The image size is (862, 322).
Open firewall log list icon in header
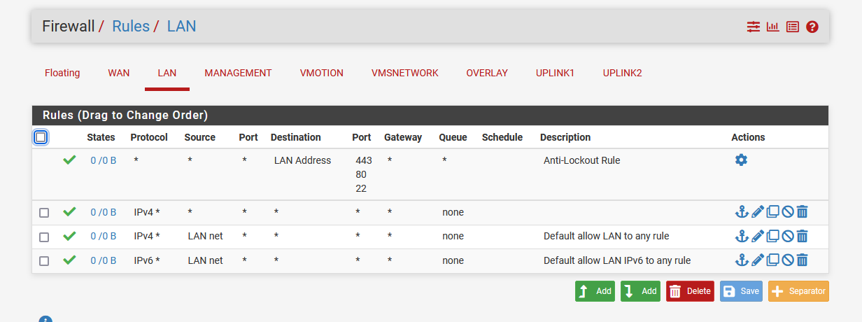click(793, 27)
